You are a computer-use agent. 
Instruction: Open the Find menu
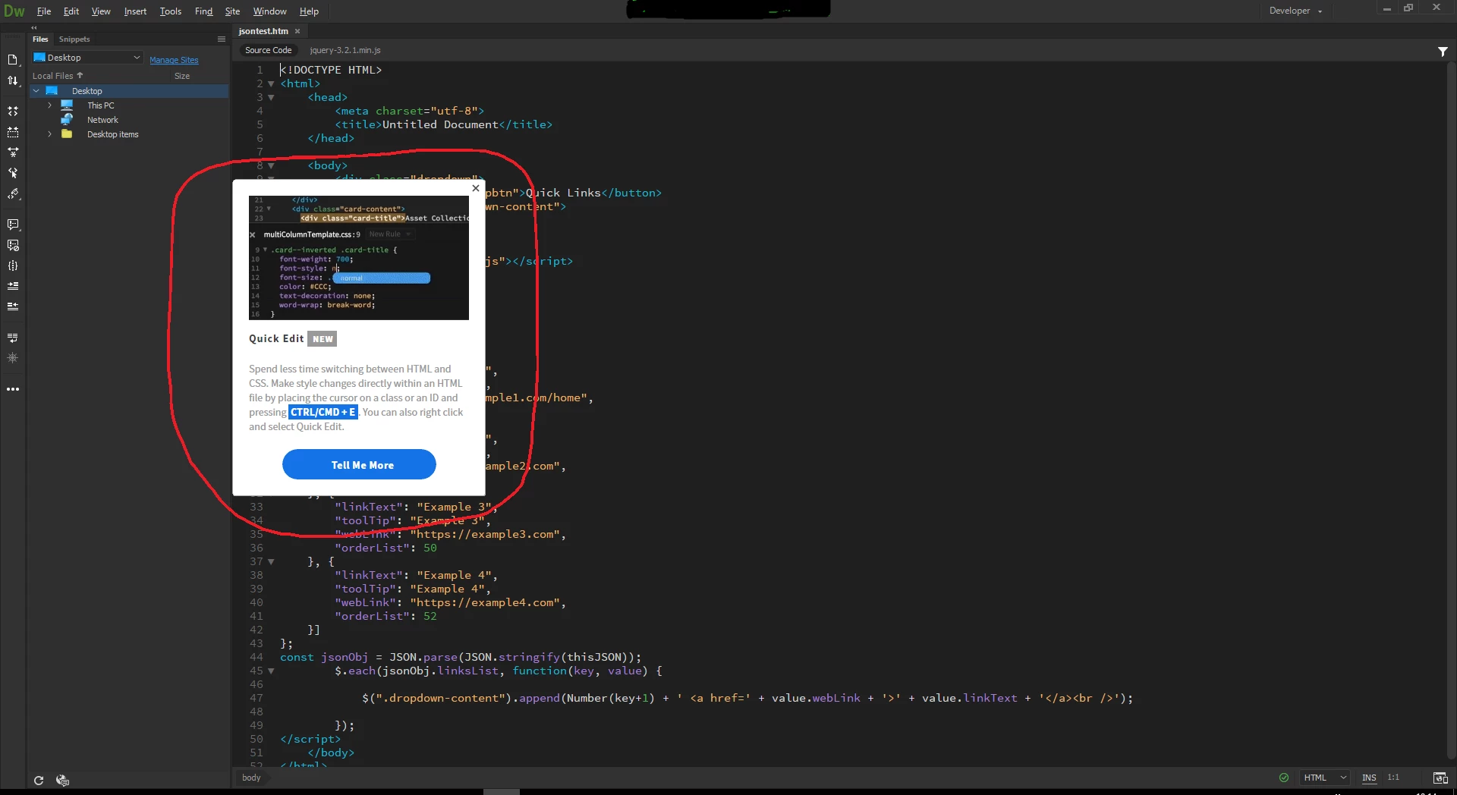pyautogui.click(x=204, y=11)
